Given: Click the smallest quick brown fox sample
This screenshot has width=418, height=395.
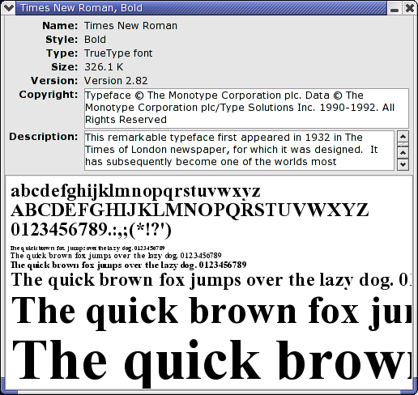Looking at the screenshot, I should tap(87, 248).
